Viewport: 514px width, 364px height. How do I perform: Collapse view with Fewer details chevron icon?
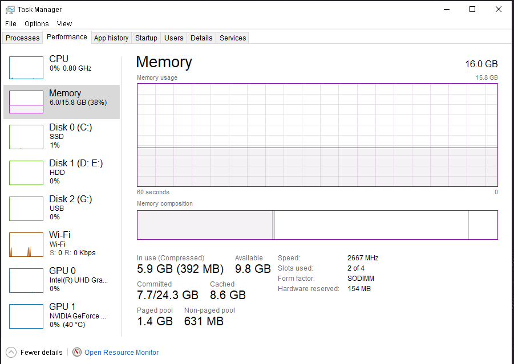tap(11, 352)
